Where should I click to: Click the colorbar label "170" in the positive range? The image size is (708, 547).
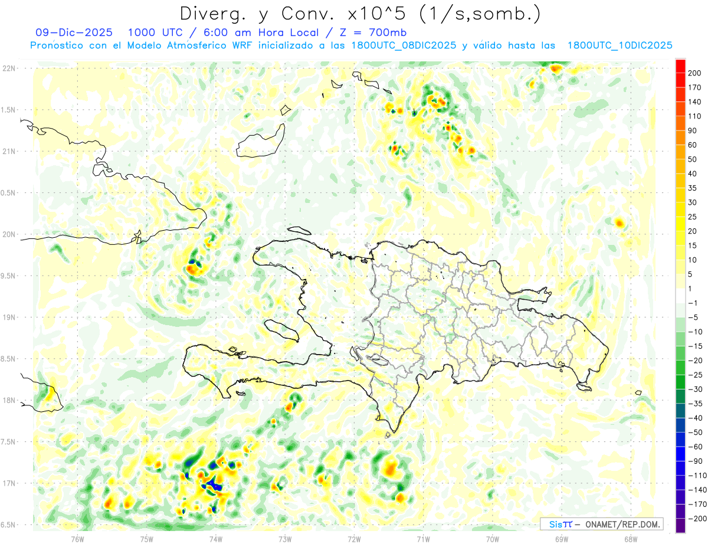tap(694, 87)
